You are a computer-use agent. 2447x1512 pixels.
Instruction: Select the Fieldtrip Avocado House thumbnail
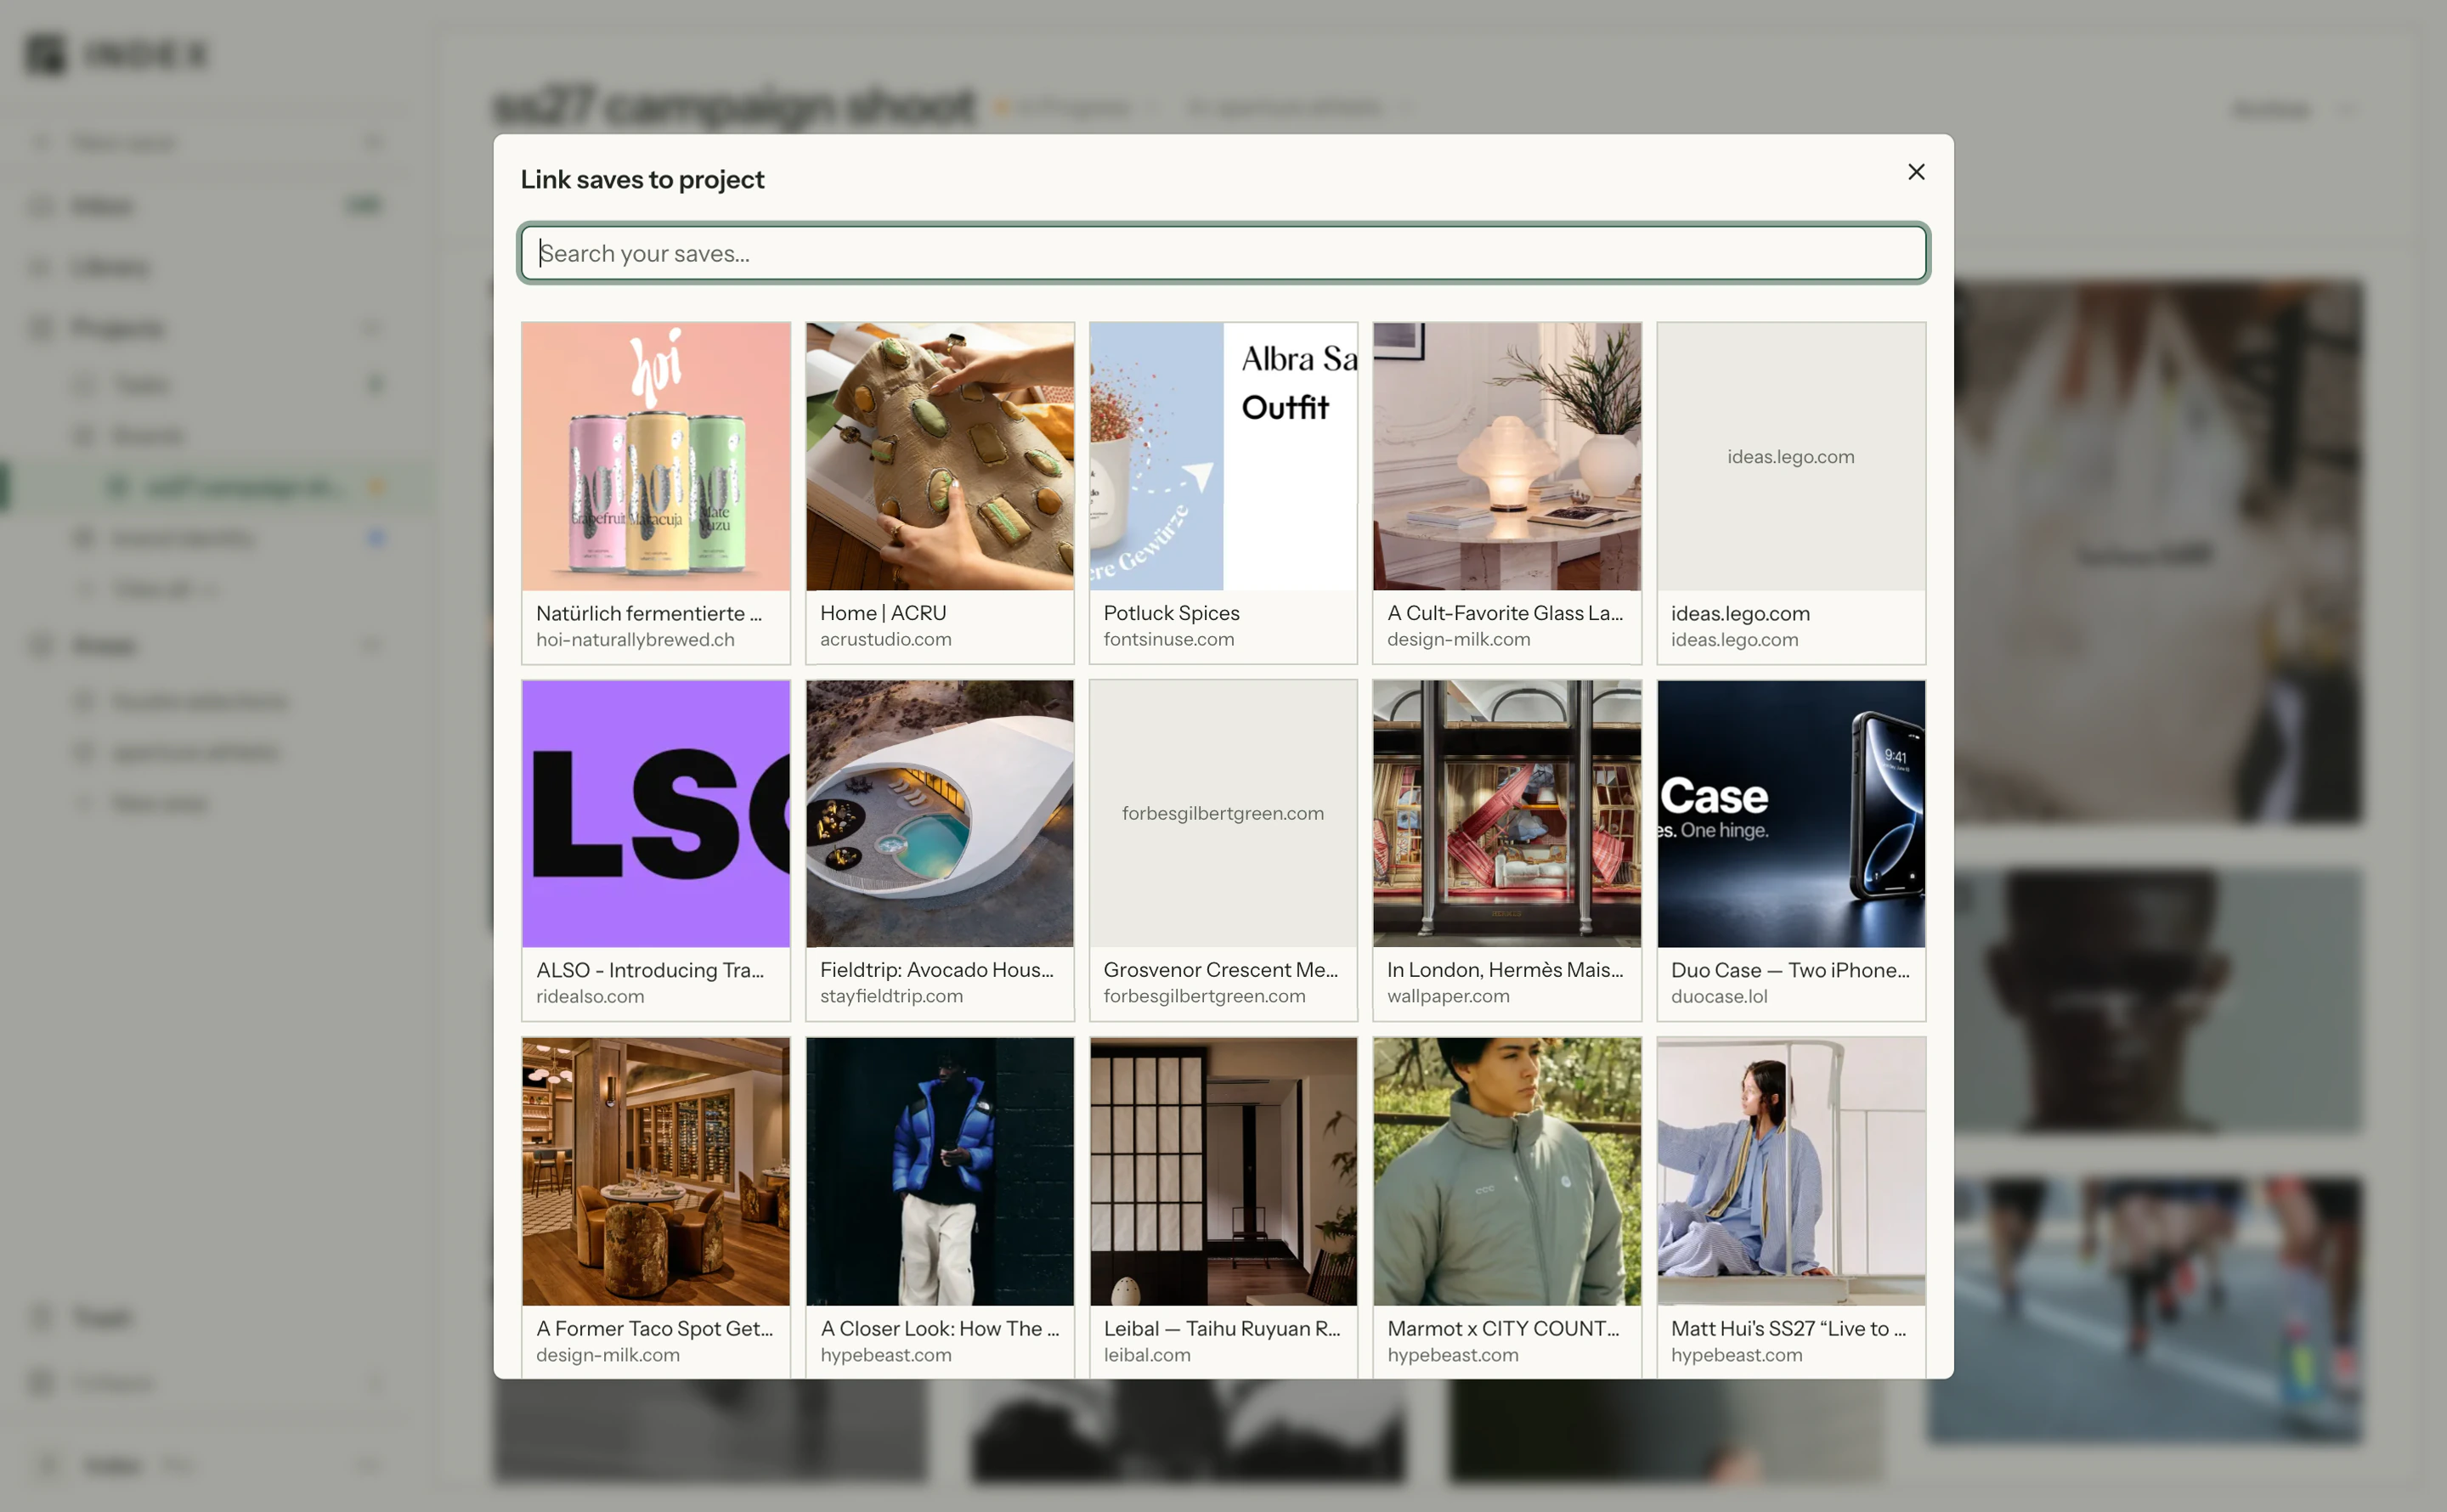point(940,813)
